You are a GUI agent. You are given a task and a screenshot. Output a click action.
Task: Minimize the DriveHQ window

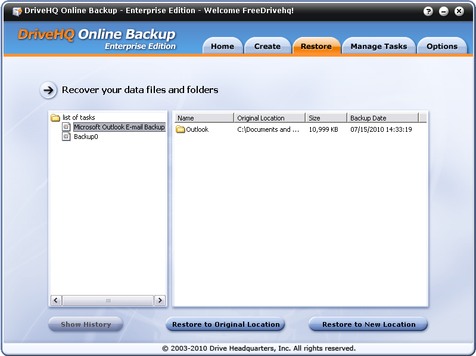point(444,11)
